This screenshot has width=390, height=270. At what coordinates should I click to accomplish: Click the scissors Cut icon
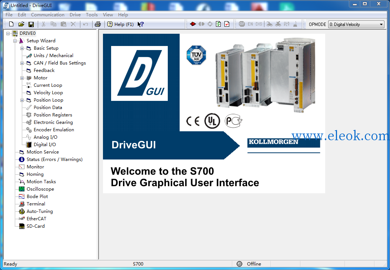tap(44, 24)
